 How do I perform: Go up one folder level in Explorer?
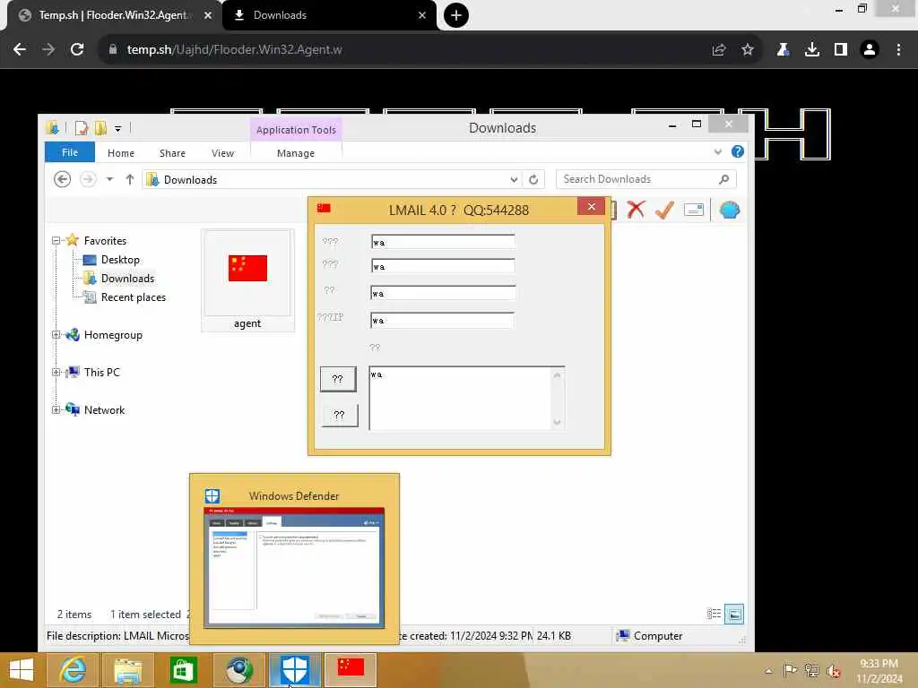pyautogui.click(x=129, y=179)
